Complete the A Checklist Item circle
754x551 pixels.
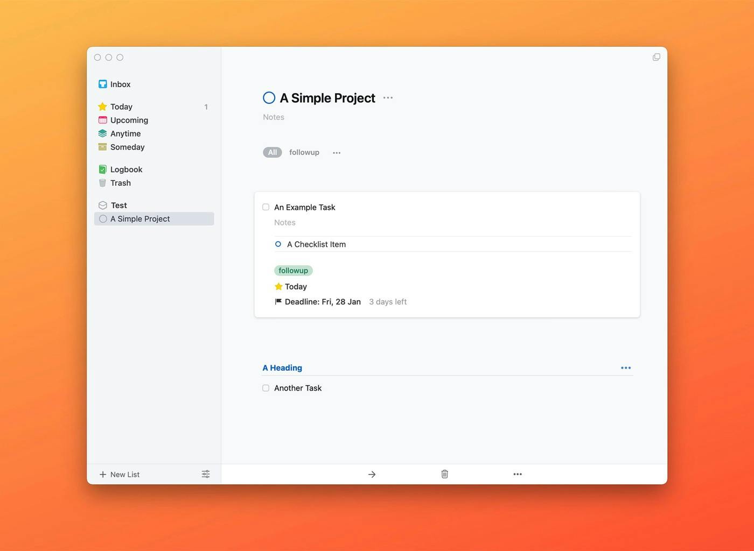point(278,244)
